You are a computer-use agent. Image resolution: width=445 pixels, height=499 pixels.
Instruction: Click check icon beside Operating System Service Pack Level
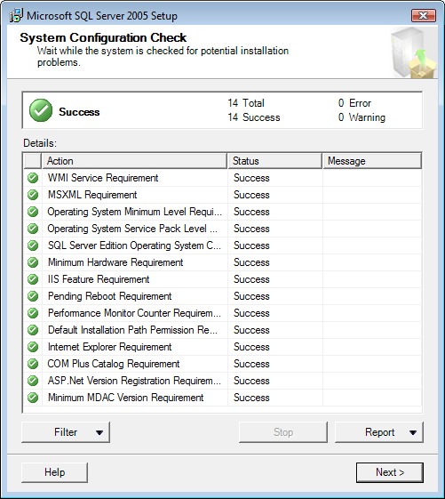pos(33,229)
